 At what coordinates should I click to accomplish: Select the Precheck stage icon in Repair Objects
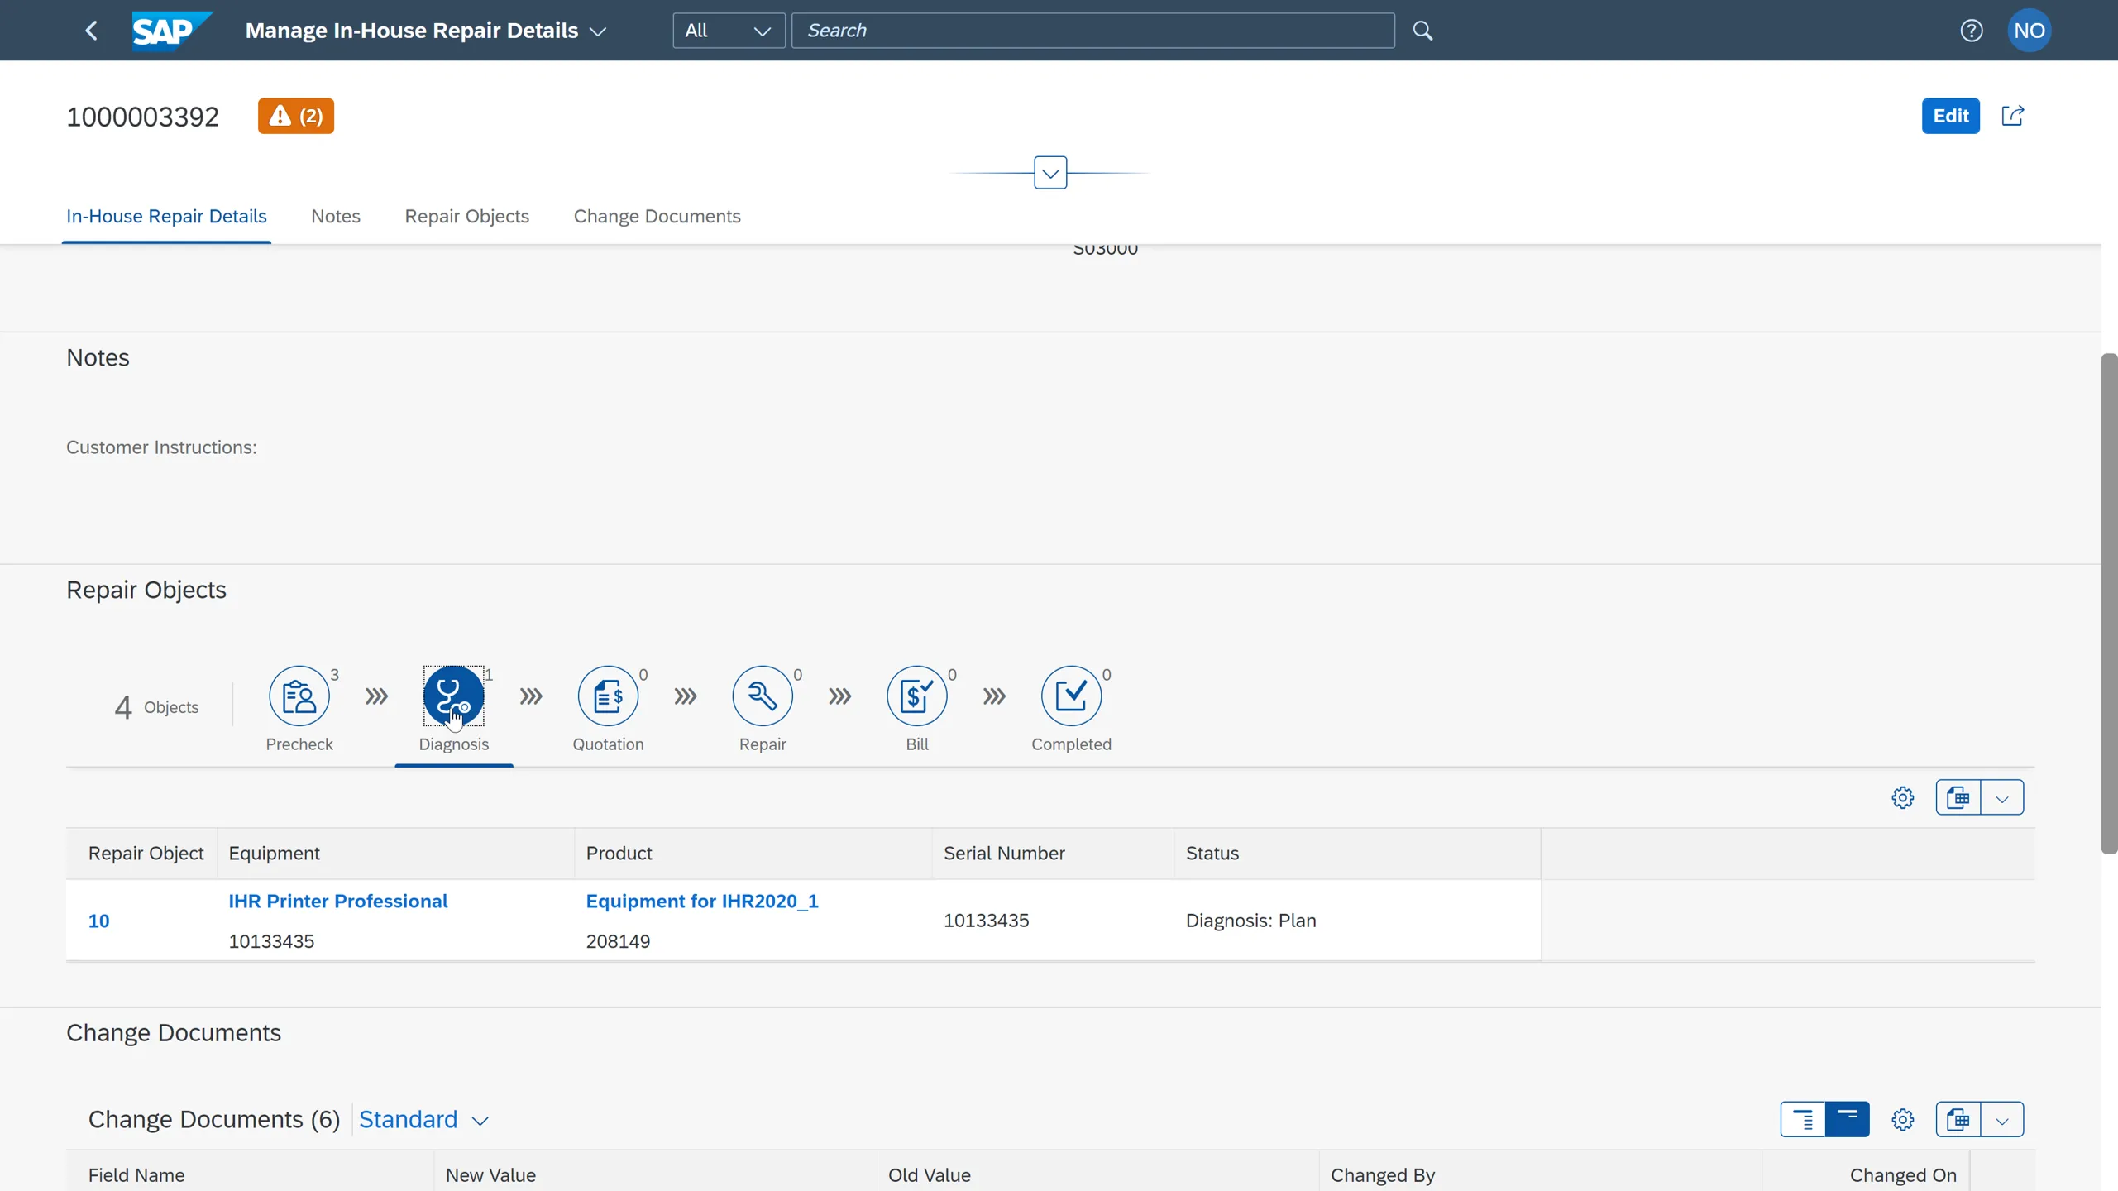[x=299, y=696]
